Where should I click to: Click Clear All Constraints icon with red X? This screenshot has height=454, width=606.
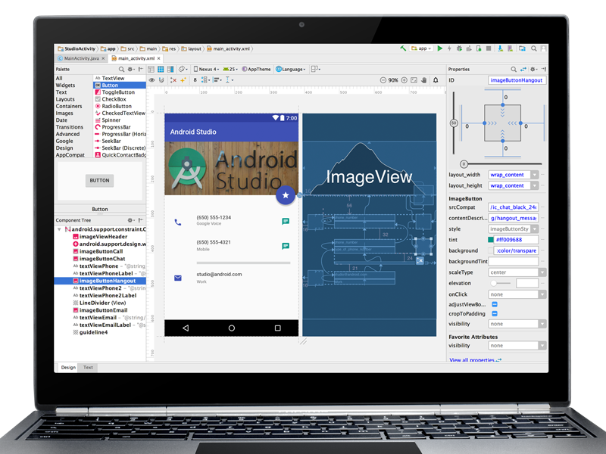(173, 80)
